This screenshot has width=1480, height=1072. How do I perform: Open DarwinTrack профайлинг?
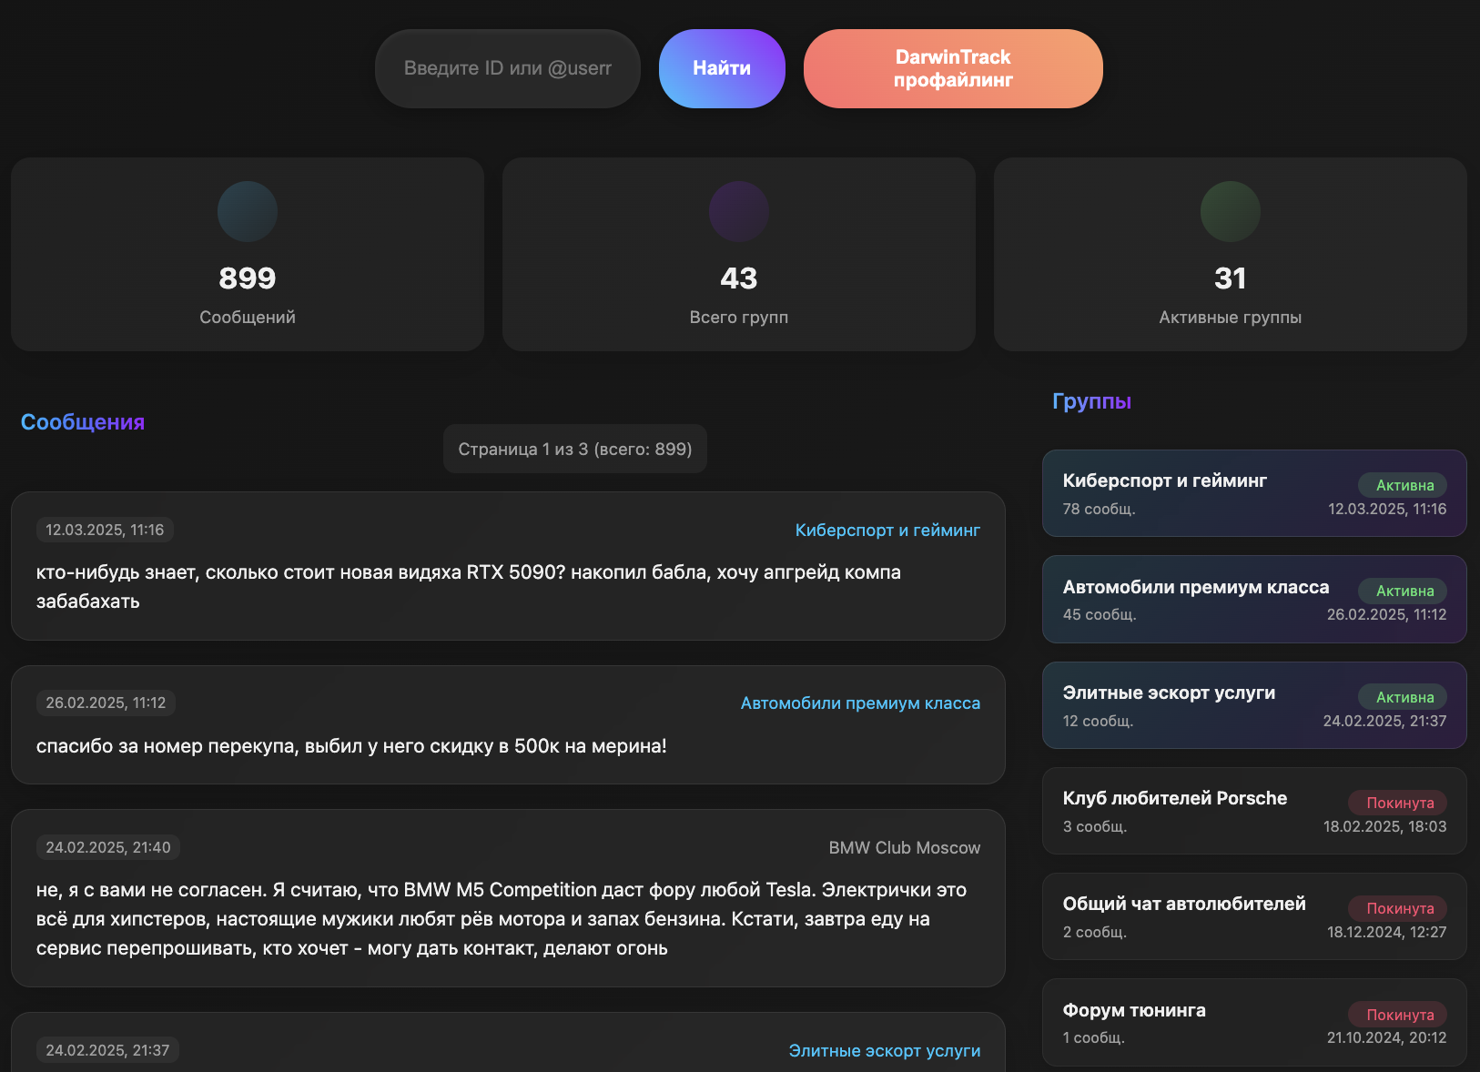click(x=953, y=68)
